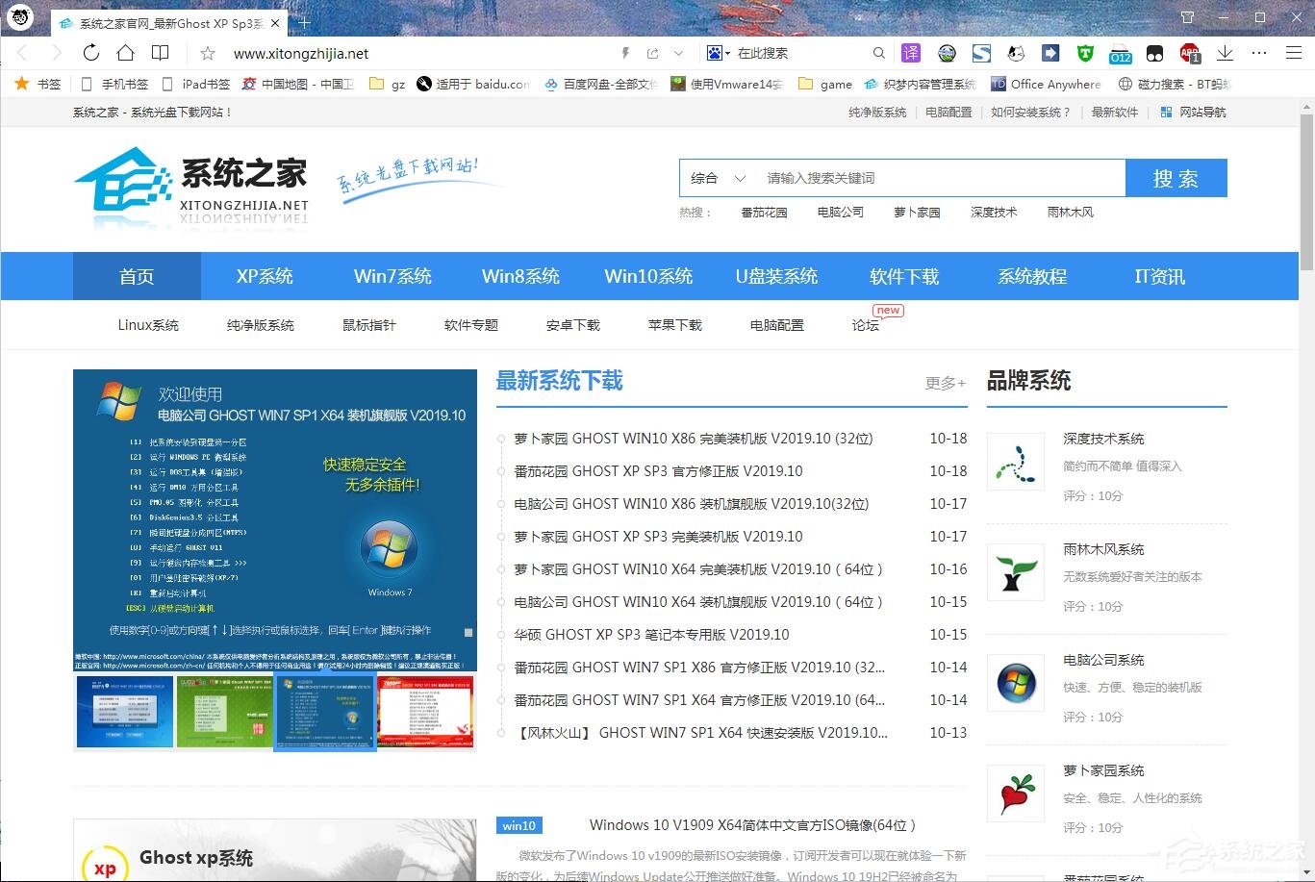Open the downloads icon in the browser toolbar

click(1225, 53)
